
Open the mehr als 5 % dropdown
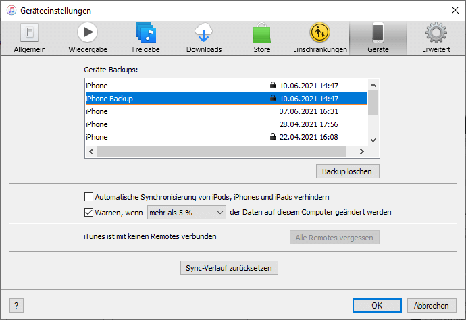click(186, 213)
